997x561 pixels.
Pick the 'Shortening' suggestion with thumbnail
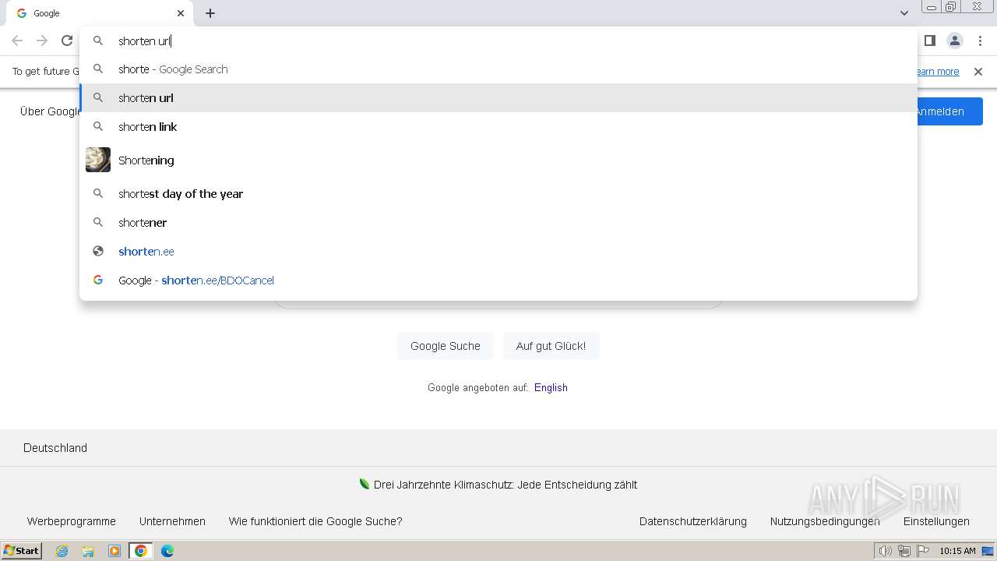point(498,161)
